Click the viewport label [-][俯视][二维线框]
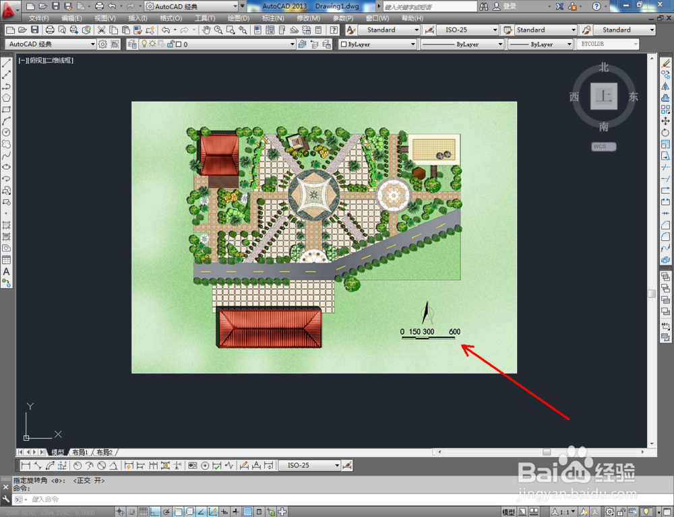Image resolution: width=674 pixels, height=517 pixels. tap(46, 61)
